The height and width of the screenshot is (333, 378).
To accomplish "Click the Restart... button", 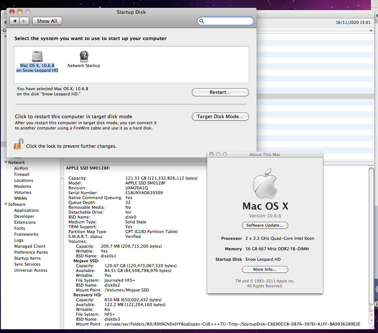I will coord(220,92).
